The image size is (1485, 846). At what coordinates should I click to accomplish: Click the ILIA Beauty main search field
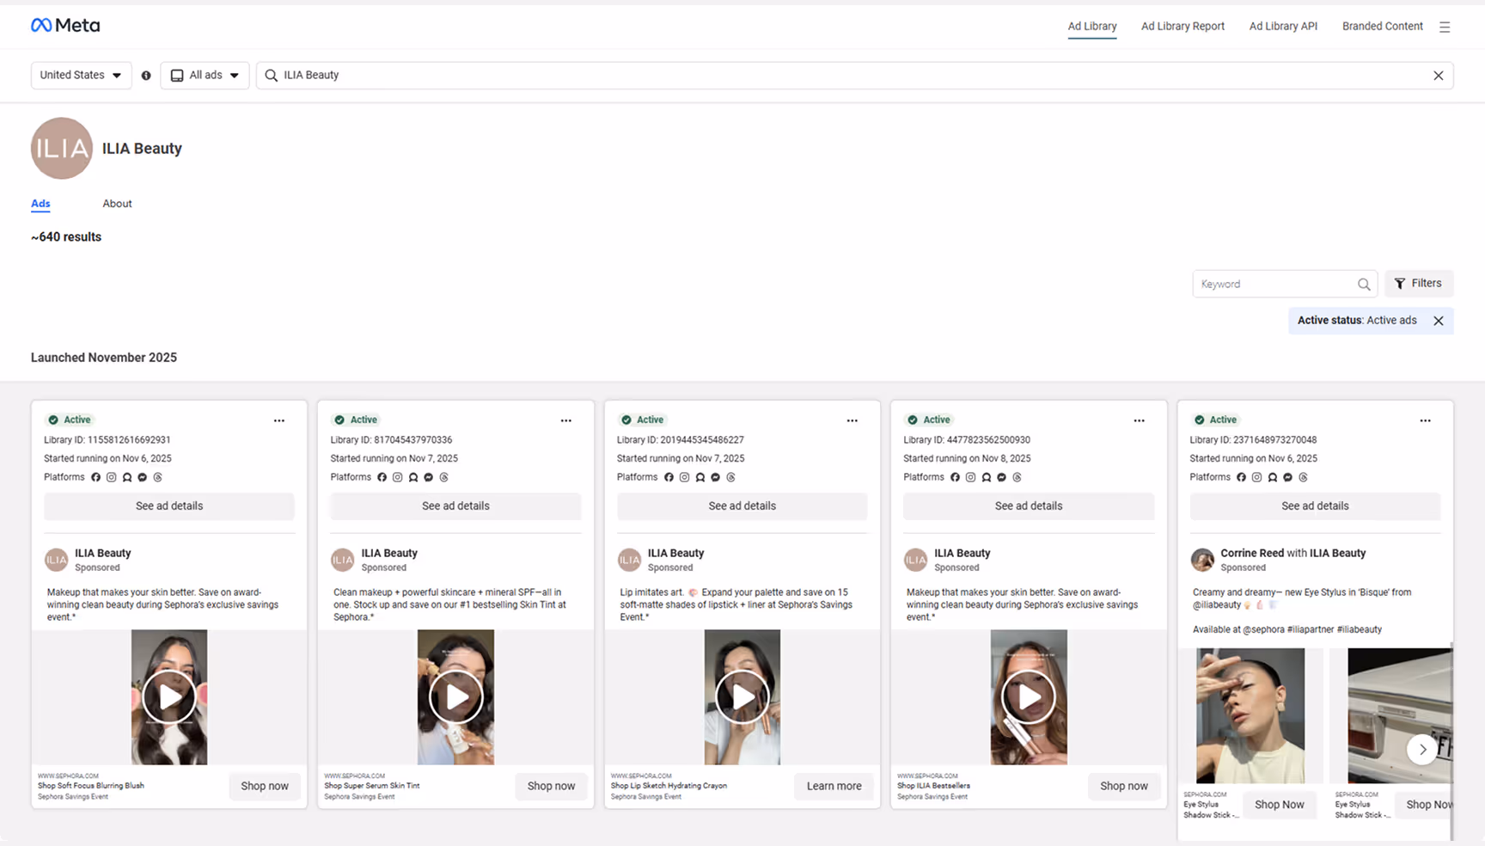click(x=855, y=76)
